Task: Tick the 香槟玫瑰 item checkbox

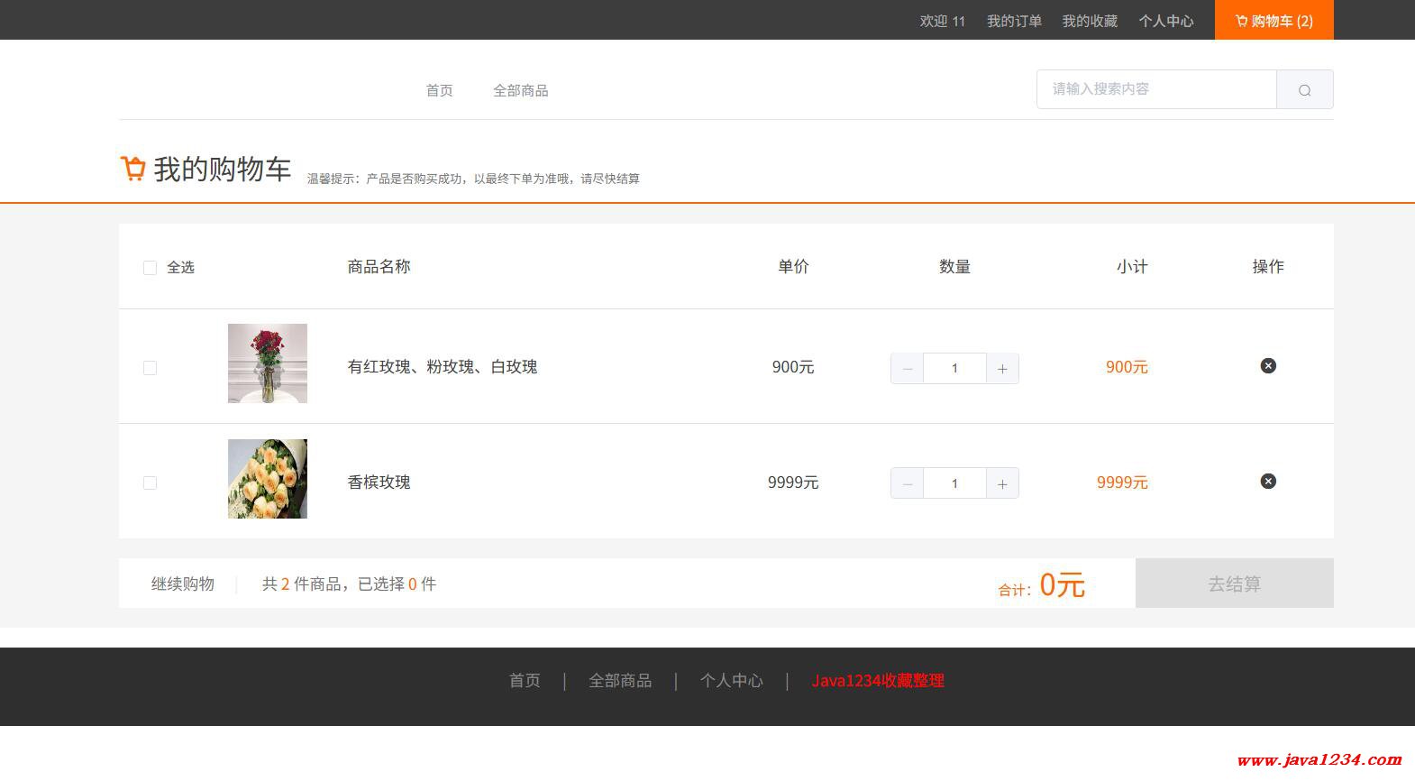Action: (x=151, y=483)
